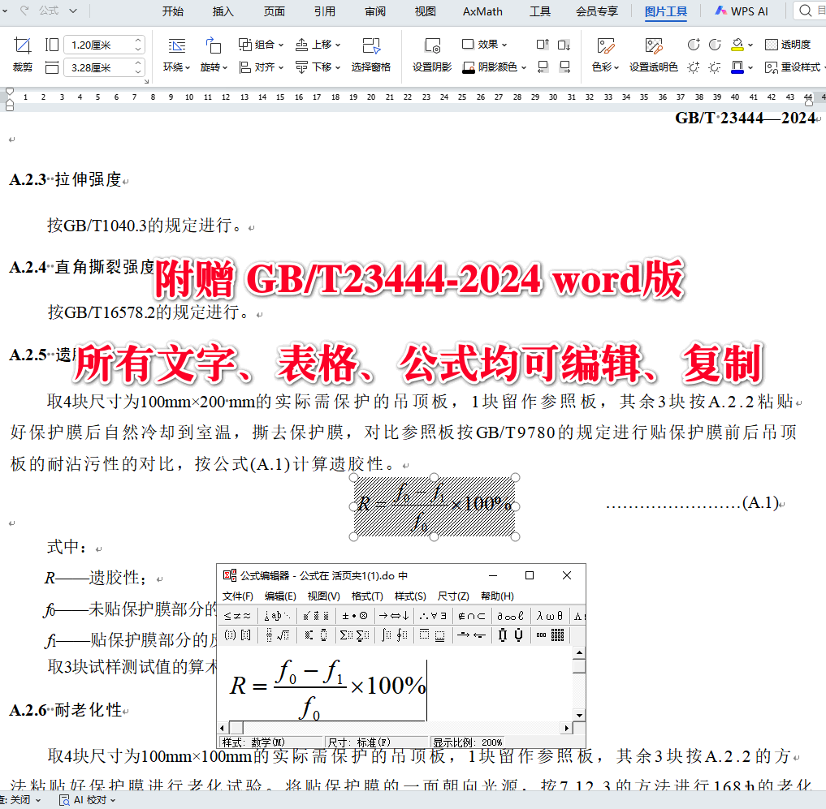Open the Greek letters λωθ palette
This screenshot has height=809, width=826.
[549, 615]
